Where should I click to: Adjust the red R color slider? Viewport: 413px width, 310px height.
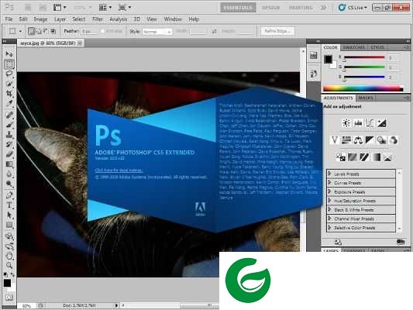[x=364, y=57]
